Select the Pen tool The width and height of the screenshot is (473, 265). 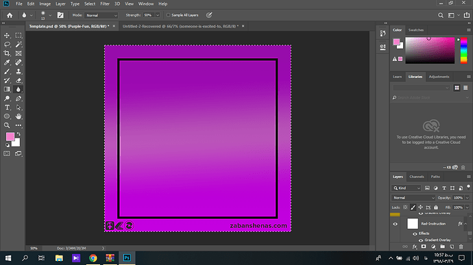[19, 99]
